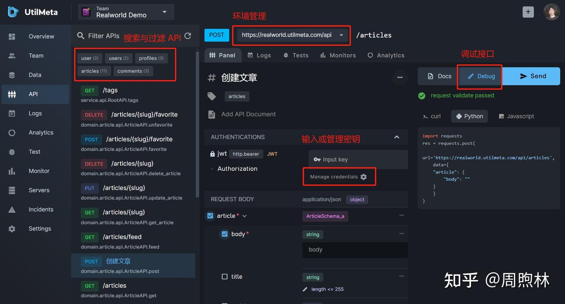Click the gear icon in Manage credentials

[364, 177]
